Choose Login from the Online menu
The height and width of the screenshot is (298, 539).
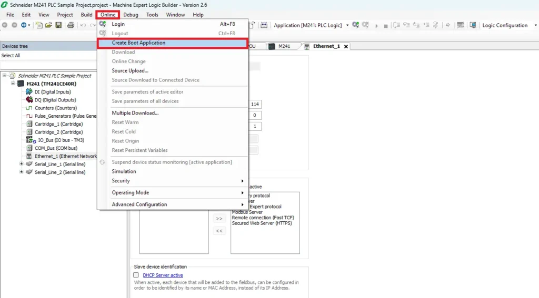173,24
